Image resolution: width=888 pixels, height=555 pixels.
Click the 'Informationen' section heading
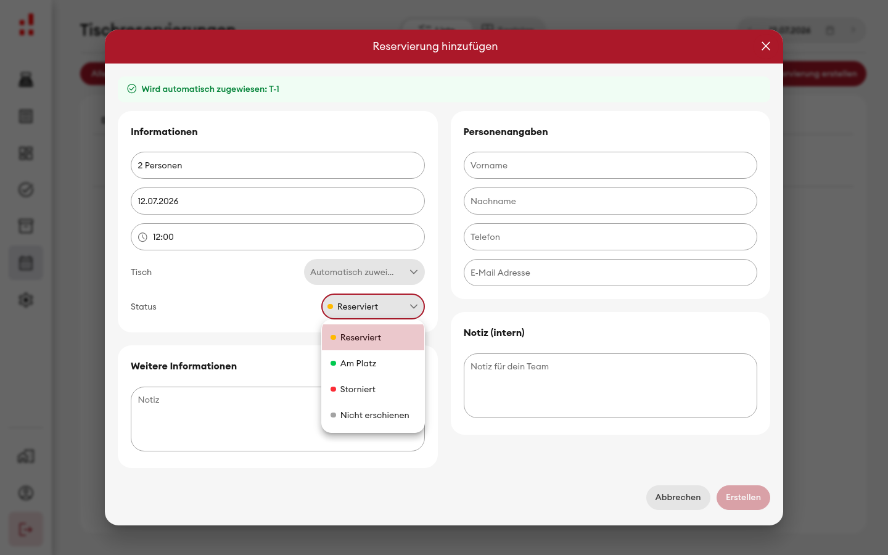(164, 132)
